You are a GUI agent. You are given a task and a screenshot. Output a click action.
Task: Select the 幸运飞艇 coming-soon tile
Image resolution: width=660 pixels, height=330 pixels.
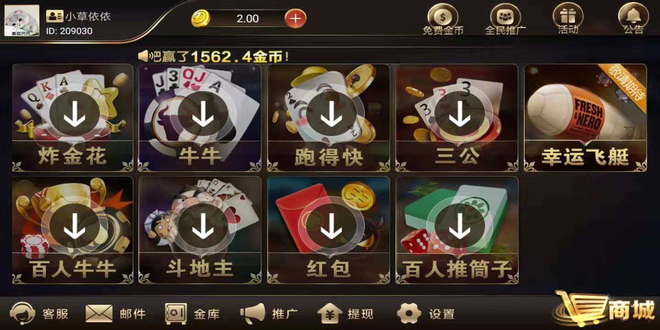pos(585,118)
